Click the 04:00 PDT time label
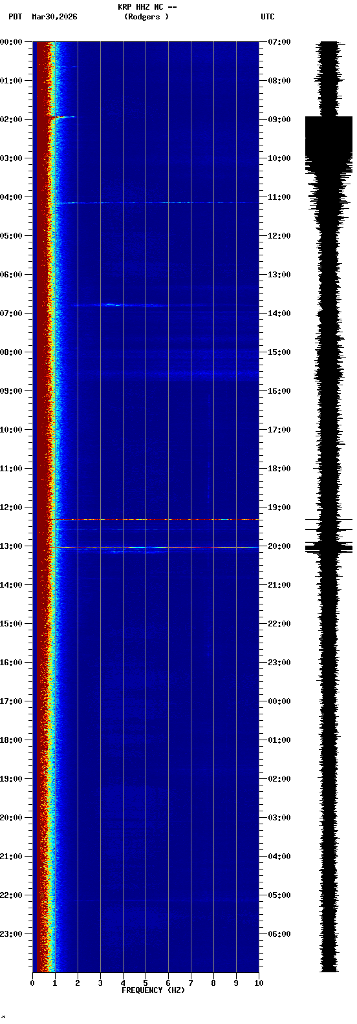This screenshot has height=1024, width=357. (11, 197)
